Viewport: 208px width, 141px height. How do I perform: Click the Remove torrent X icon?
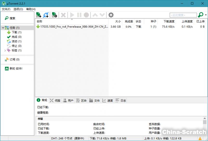(63, 15)
